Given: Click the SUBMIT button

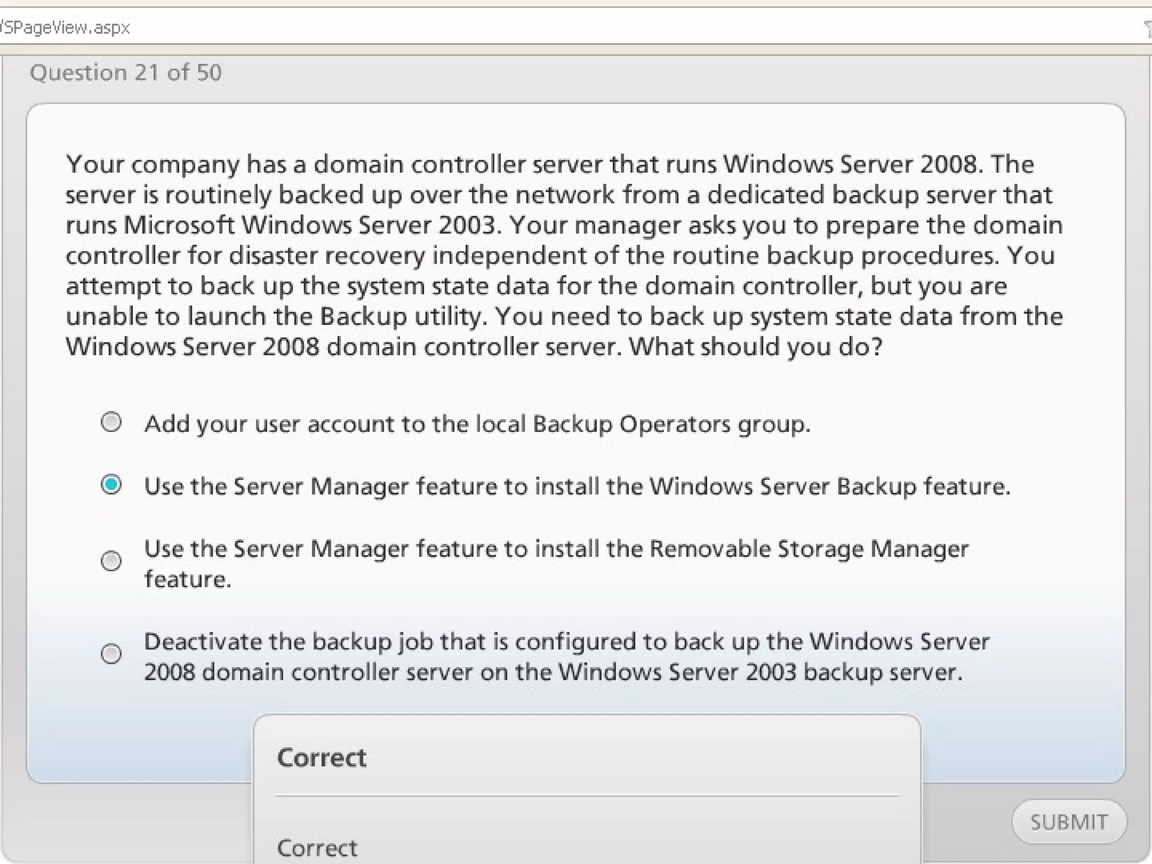Looking at the screenshot, I should pyautogui.click(x=1069, y=822).
